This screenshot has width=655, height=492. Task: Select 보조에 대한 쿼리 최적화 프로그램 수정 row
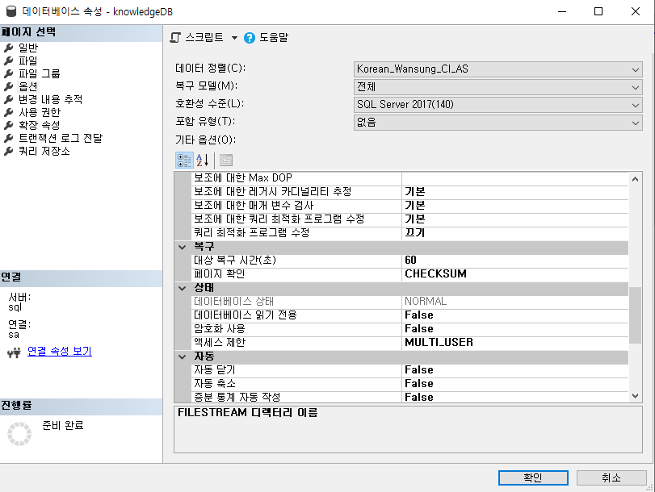410,219
